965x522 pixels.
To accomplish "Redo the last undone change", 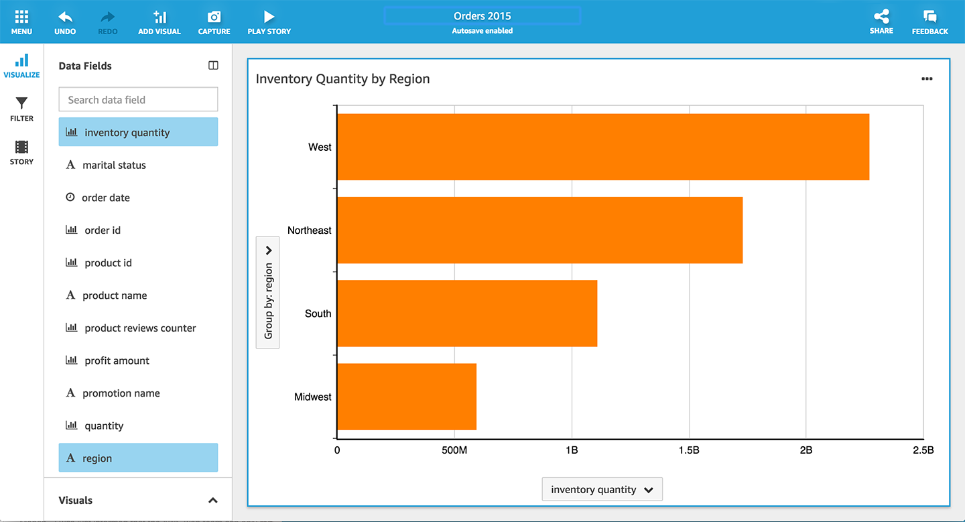I will click(107, 21).
